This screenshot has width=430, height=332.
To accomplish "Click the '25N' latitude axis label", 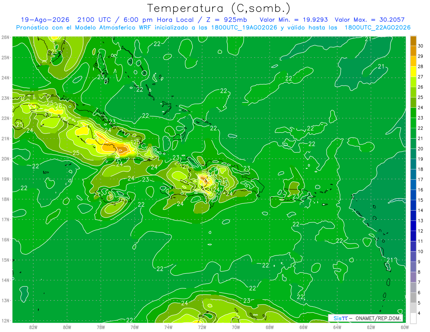I will click(x=5, y=57).
